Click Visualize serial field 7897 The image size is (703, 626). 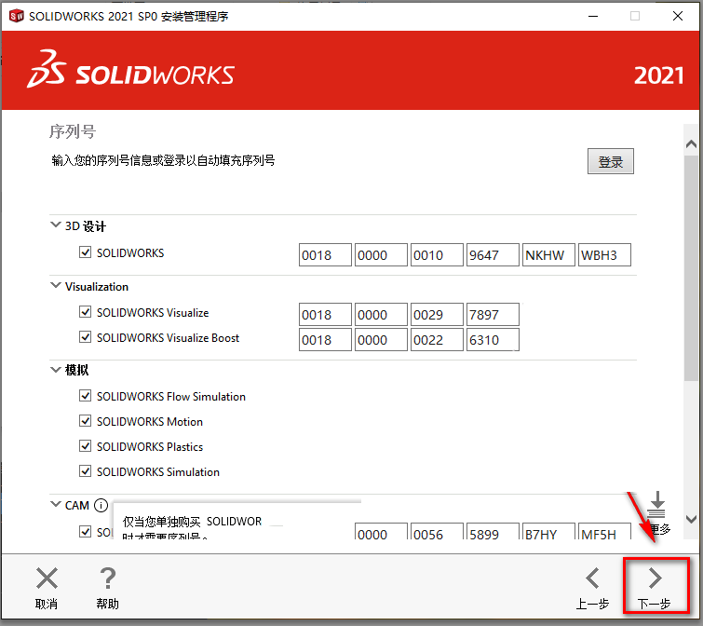coord(493,314)
